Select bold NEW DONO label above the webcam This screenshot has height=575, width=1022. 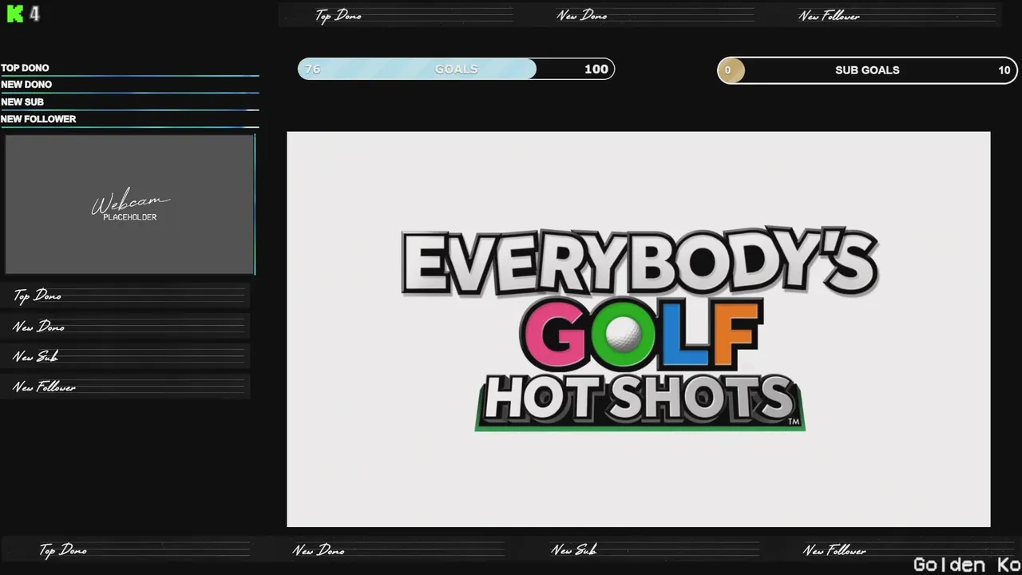click(x=26, y=85)
